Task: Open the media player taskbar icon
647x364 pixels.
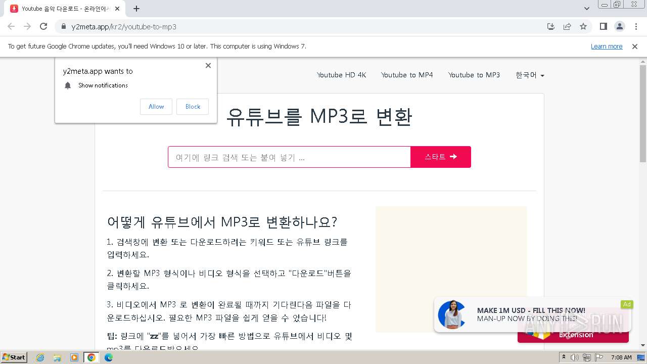Action: [74, 357]
